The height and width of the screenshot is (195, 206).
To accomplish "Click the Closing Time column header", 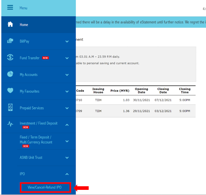I will [x=185, y=91].
